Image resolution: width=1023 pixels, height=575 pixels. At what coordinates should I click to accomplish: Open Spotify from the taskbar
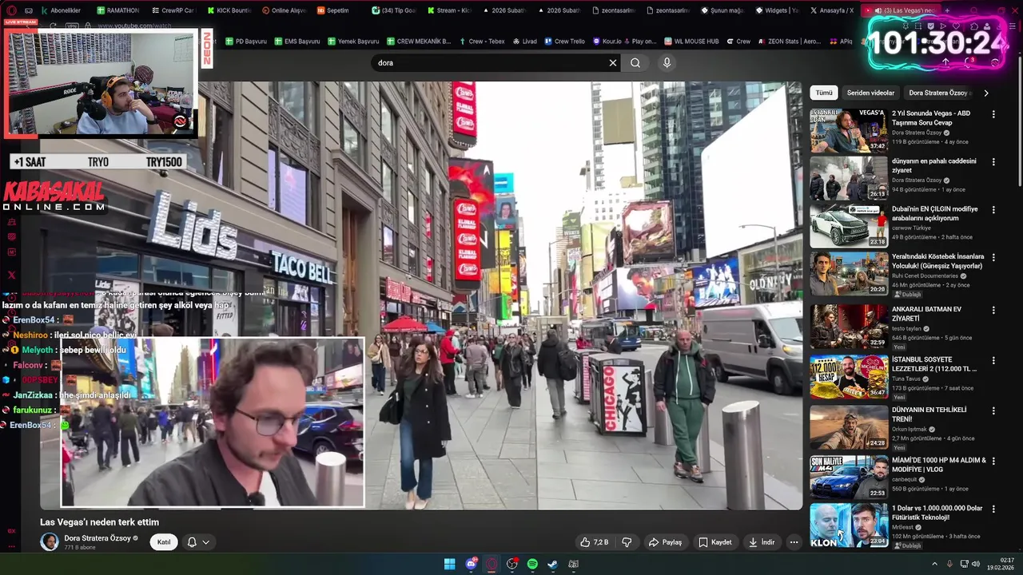(x=532, y=565)
